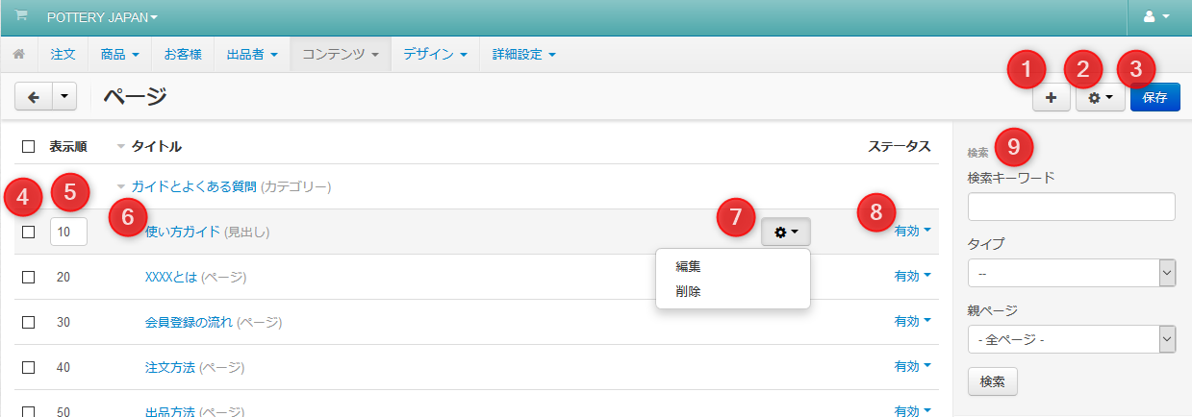This screenshot has height=417, width=1192.
Task: Open the gear tools menu beside Save
Action: (1100, 97)
